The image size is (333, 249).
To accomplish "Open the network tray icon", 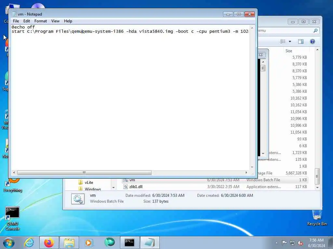I will click(292, 243).
